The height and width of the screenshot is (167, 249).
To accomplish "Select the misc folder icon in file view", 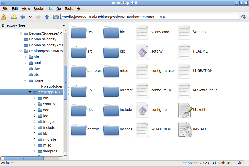I will [111, 71].
